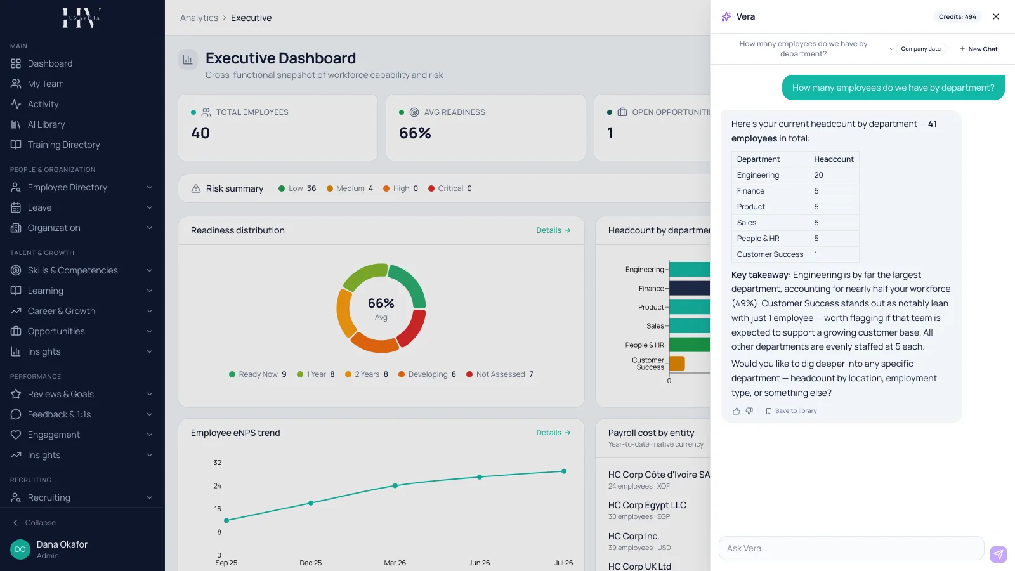Expand the Reviews & Goals chevron
The width and height of the screenshot is (1015, 571).
click(x=150, y=394)
